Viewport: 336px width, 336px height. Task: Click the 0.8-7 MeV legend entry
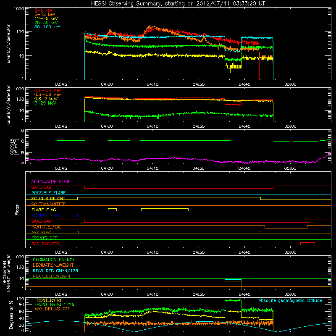46,99
